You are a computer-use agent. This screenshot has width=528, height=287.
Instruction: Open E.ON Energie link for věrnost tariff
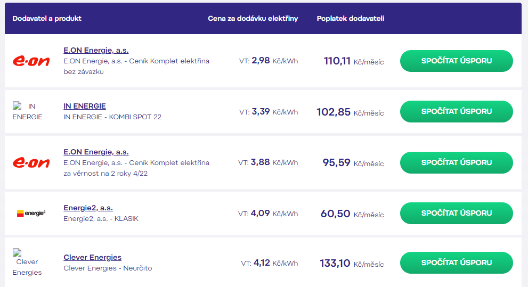(x=96, y=152)
